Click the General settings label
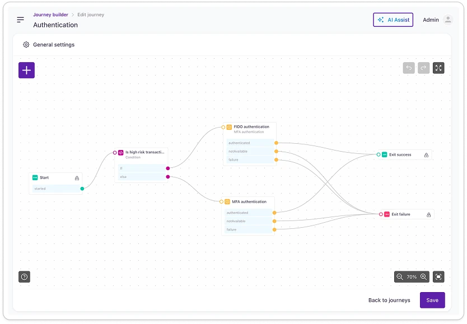Image resolution: width=467 pixels, height=324 pixels. [54, 45]
